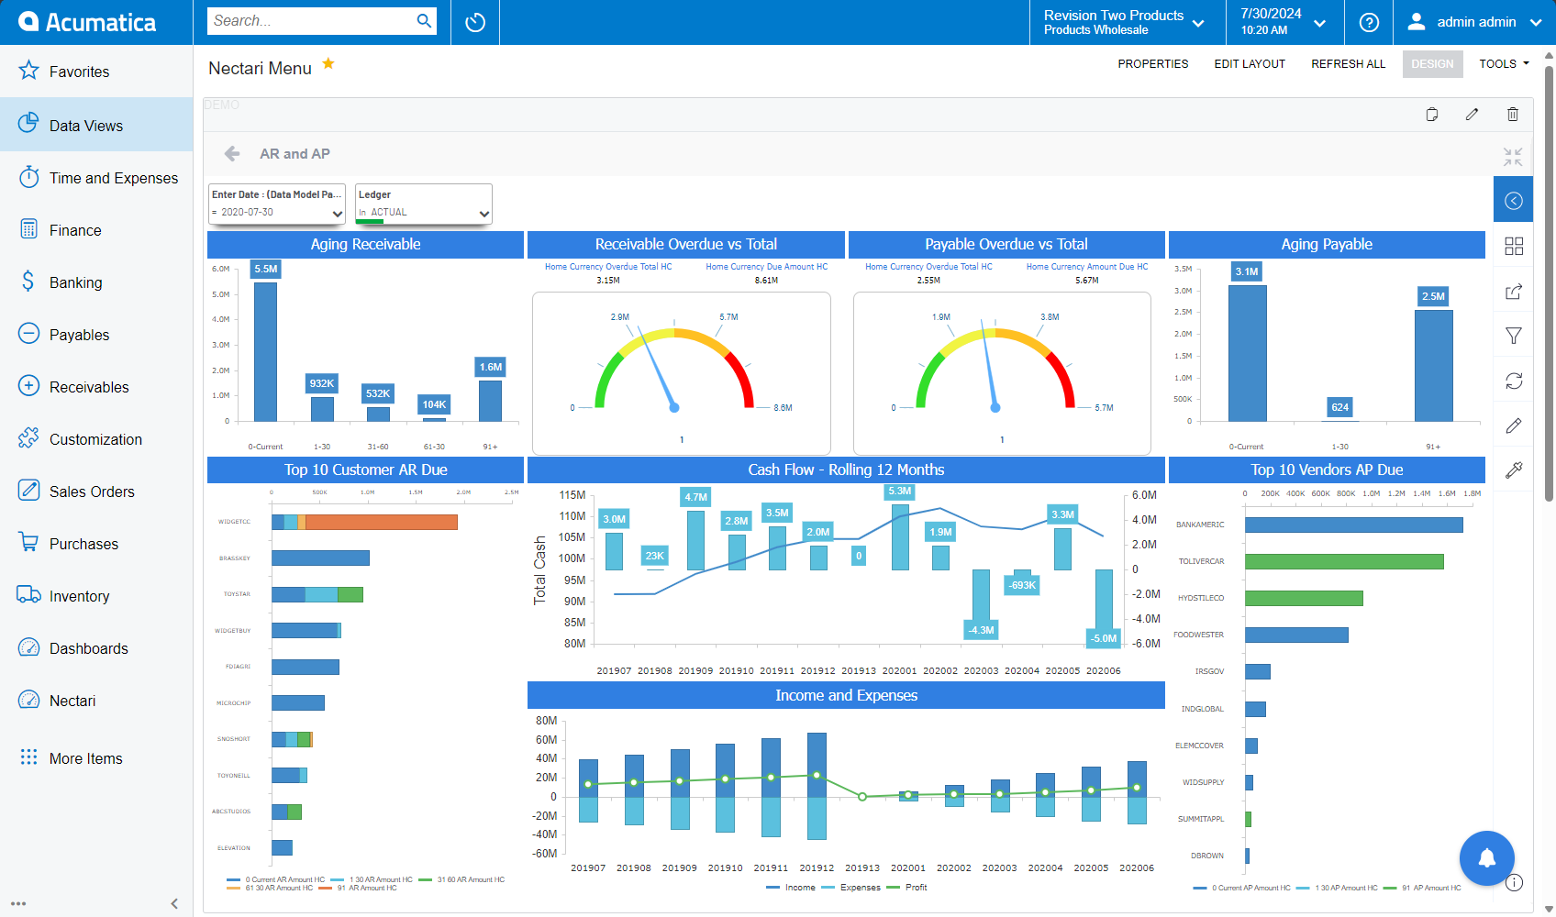This screenshot has height=917, width=1556.
Task: Click the notification bell button
Action: (x=1486, y=858)
